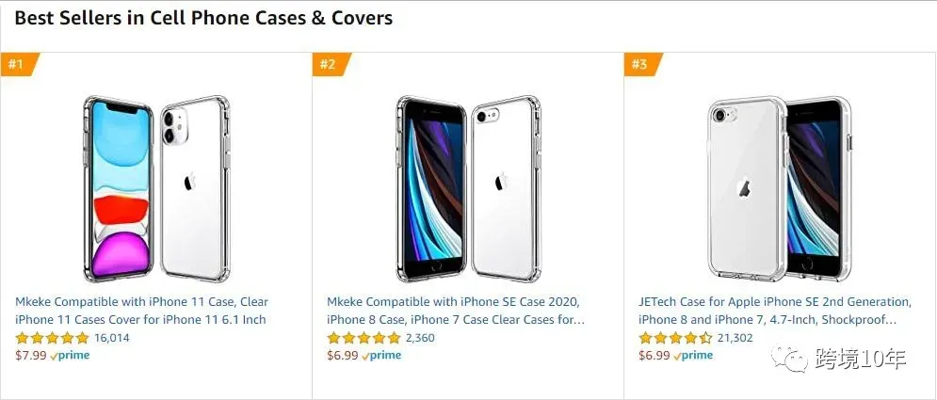View the 2,360 reviews count
This screenshot has width=937, height=400.
[x=420, y=338]
